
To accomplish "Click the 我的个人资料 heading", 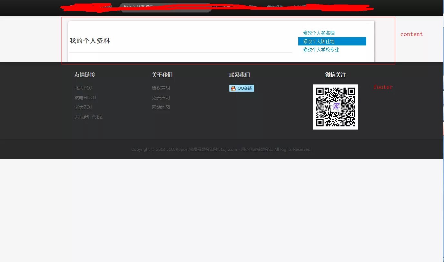I will (x=90, y=41).
